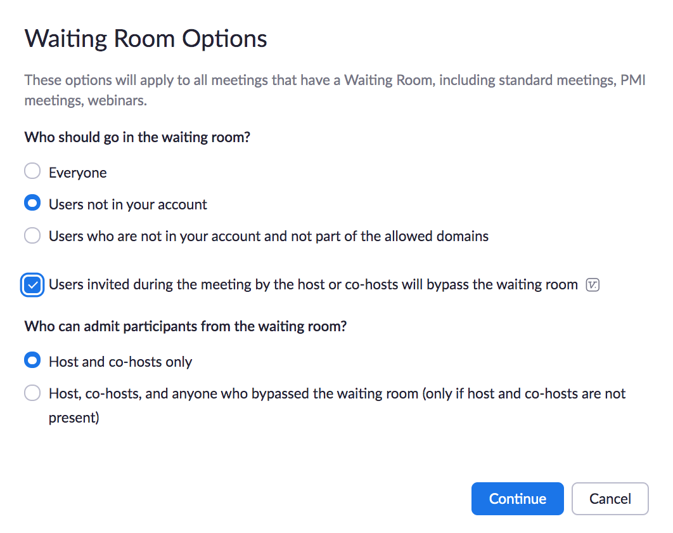Click the wrapped word 'present)' on the last option
Viewport: 673px width, 533px height.
tap(74, 418)
